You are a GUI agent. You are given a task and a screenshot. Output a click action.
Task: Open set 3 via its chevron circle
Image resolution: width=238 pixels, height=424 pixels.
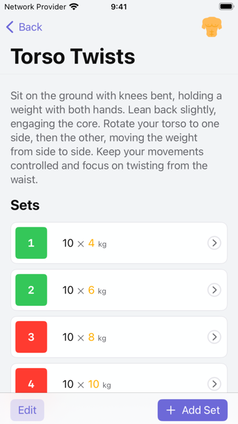[214, 337]
